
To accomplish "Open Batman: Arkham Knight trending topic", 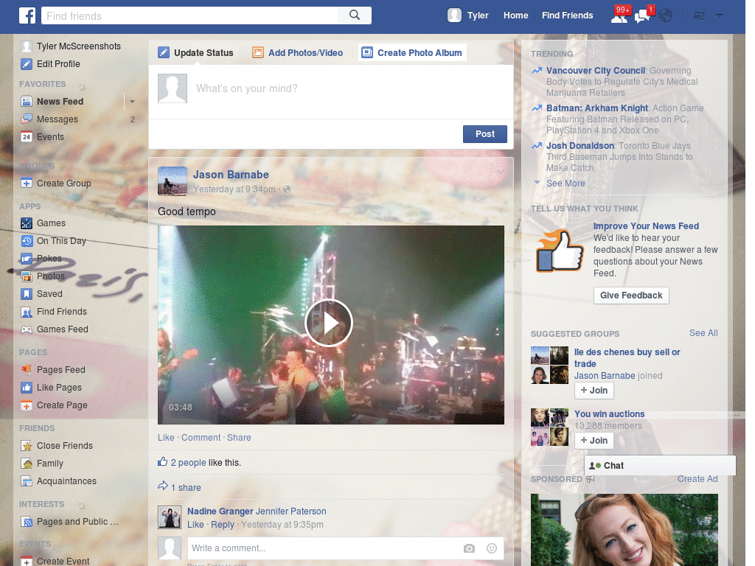I will point(596,108).
